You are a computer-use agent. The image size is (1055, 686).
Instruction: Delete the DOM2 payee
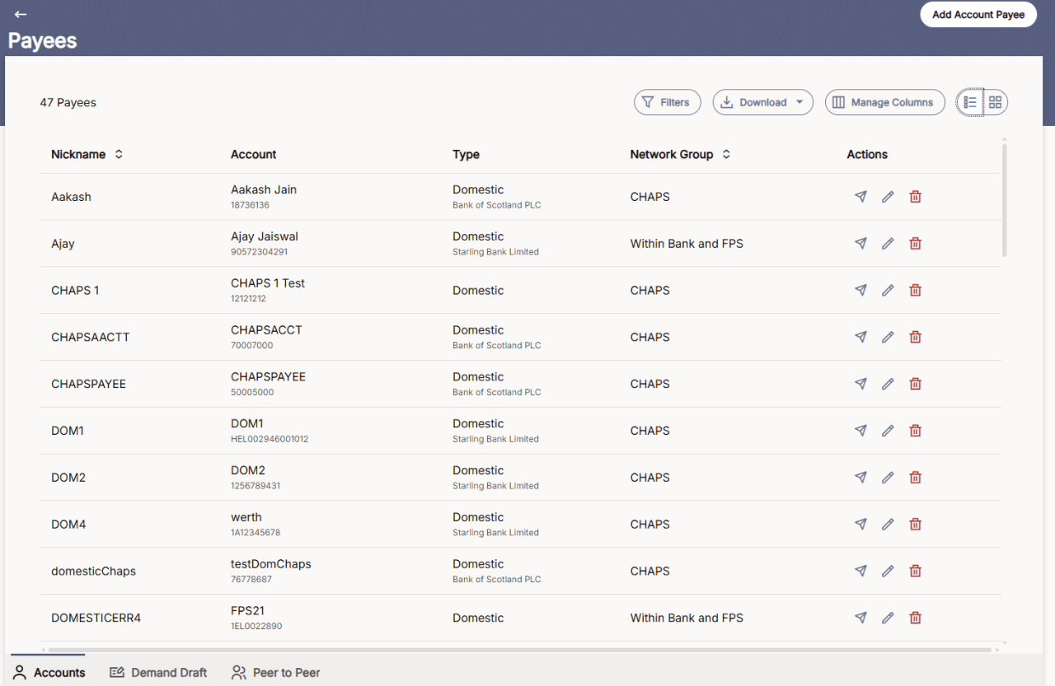click(915, 477)
